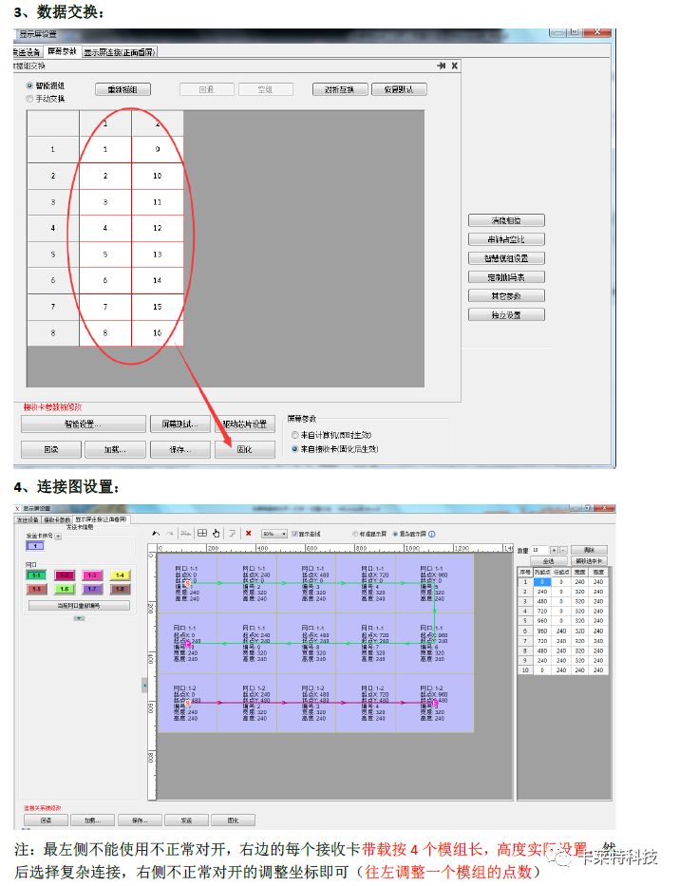This screenshot has width=679, height=886.
Task: Switch to 屏幕参数 tab in top window
Action: click(x=62, y=51)
